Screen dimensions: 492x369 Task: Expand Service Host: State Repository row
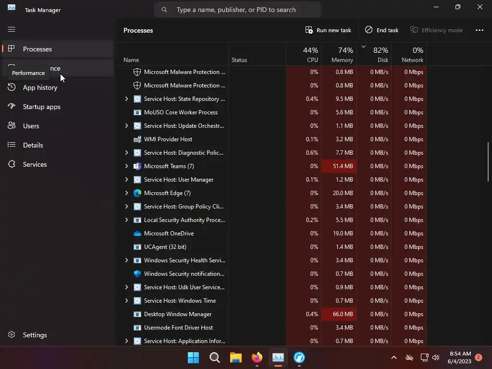[x=126, y=99]
